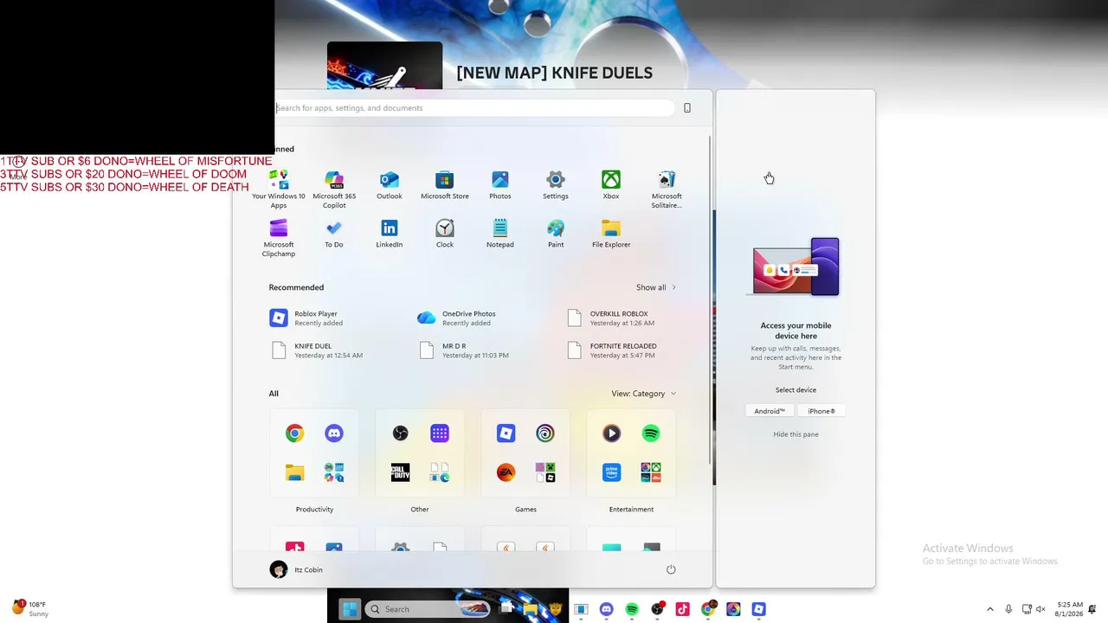Launch OBS Studio in the Other folder
1108x623 pixels.
click(x=400, y=434)
